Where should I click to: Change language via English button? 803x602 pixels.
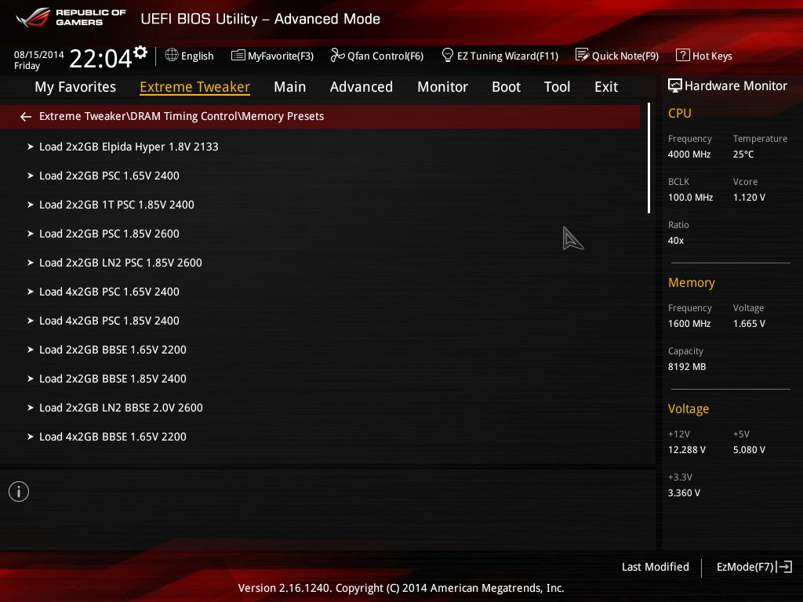190,56
